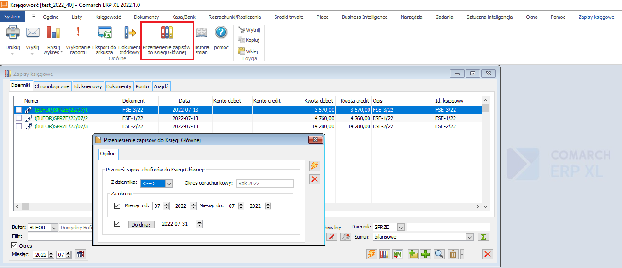Viewport: 622px width, 268px height.
Task: Tick checkbox of (BUFOR)SPRZE/22/07/2 row
Action: pyautogui.click(x=18, y=118)
